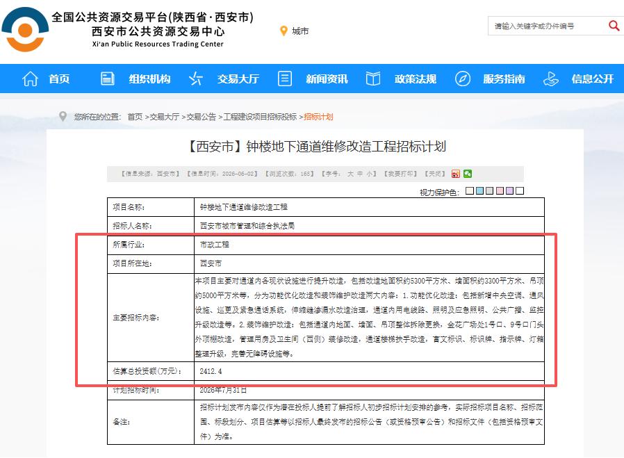Image resolution: width=624 pixels, height=458 pixels.
Task: Click the 项目名称 label cell
Action: click(x=151, y=207)
